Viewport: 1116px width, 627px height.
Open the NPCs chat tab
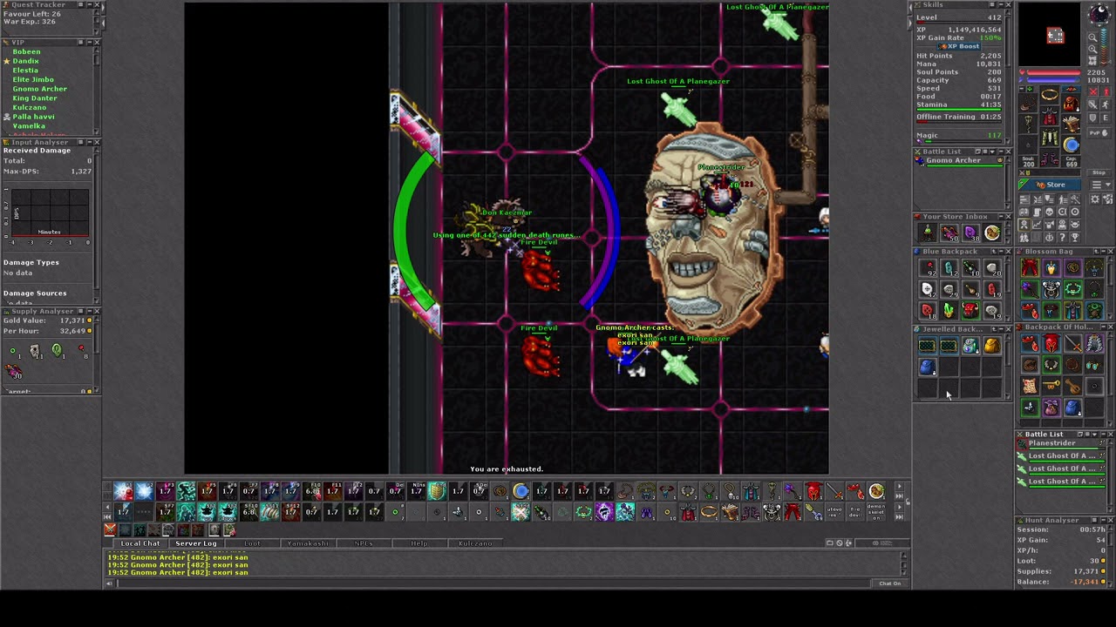point(364,543)
